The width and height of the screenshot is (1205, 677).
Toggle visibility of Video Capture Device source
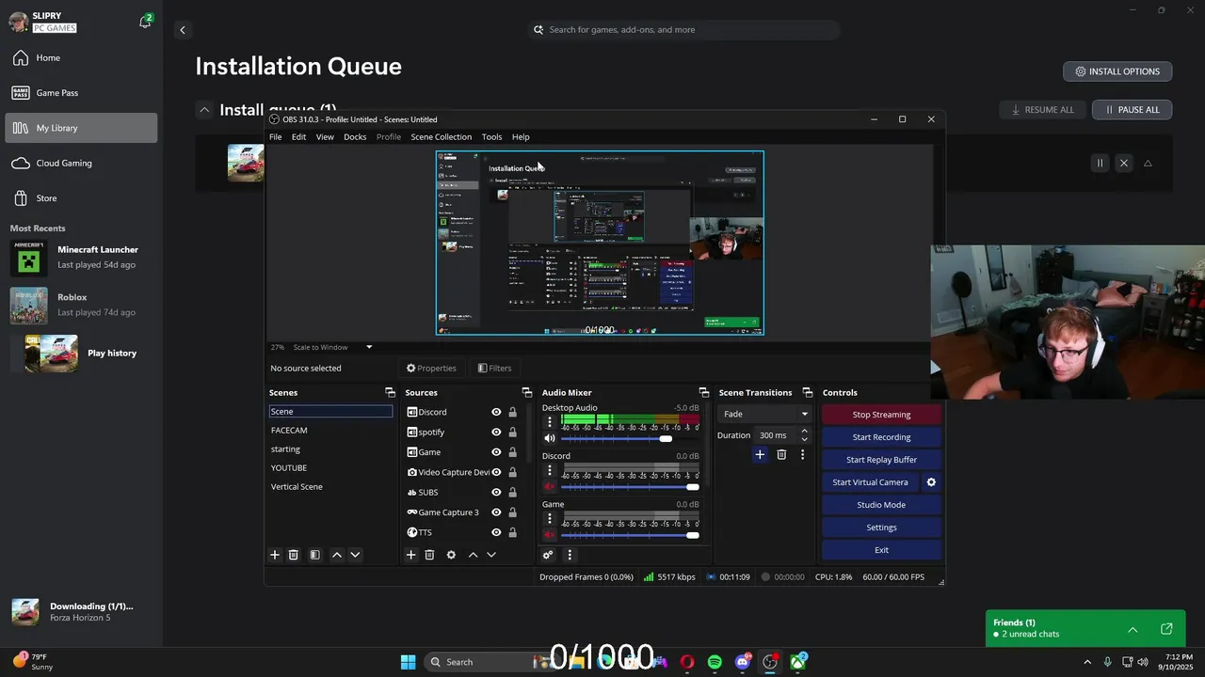[x=496, y=472]
